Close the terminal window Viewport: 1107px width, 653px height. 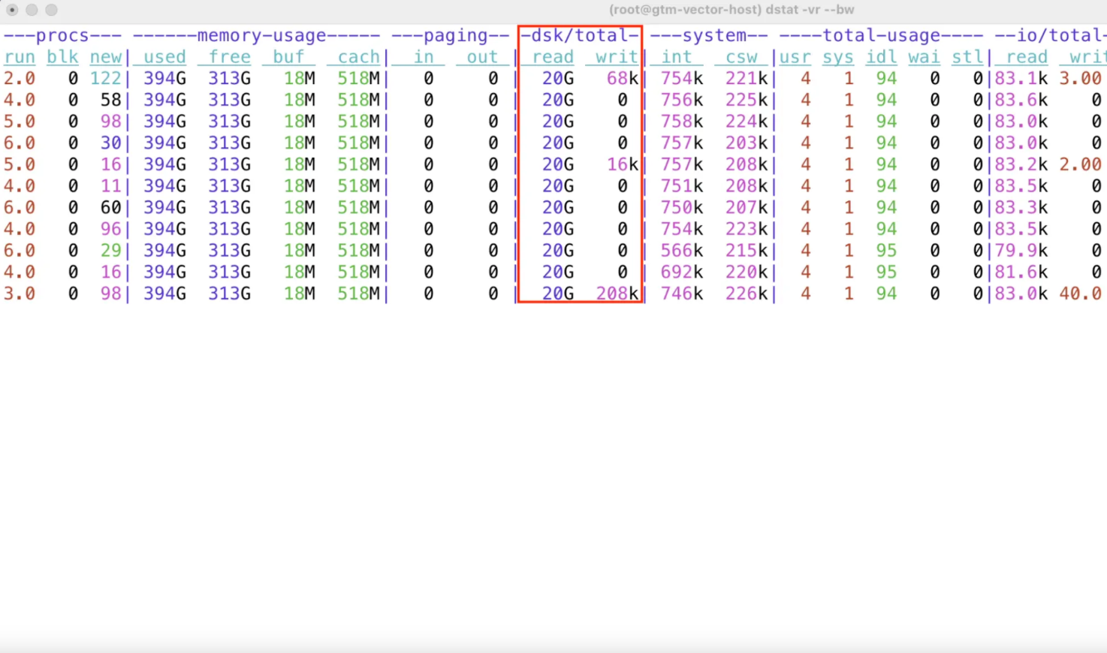coord(12,10)
